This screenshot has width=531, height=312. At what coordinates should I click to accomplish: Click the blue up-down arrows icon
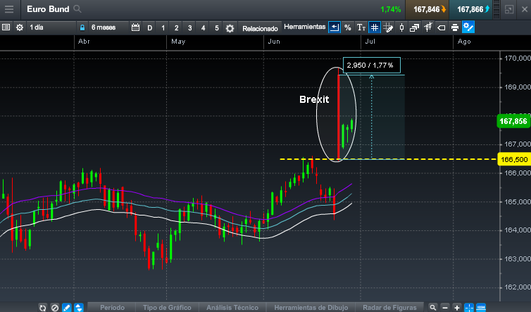click(79, 308)
